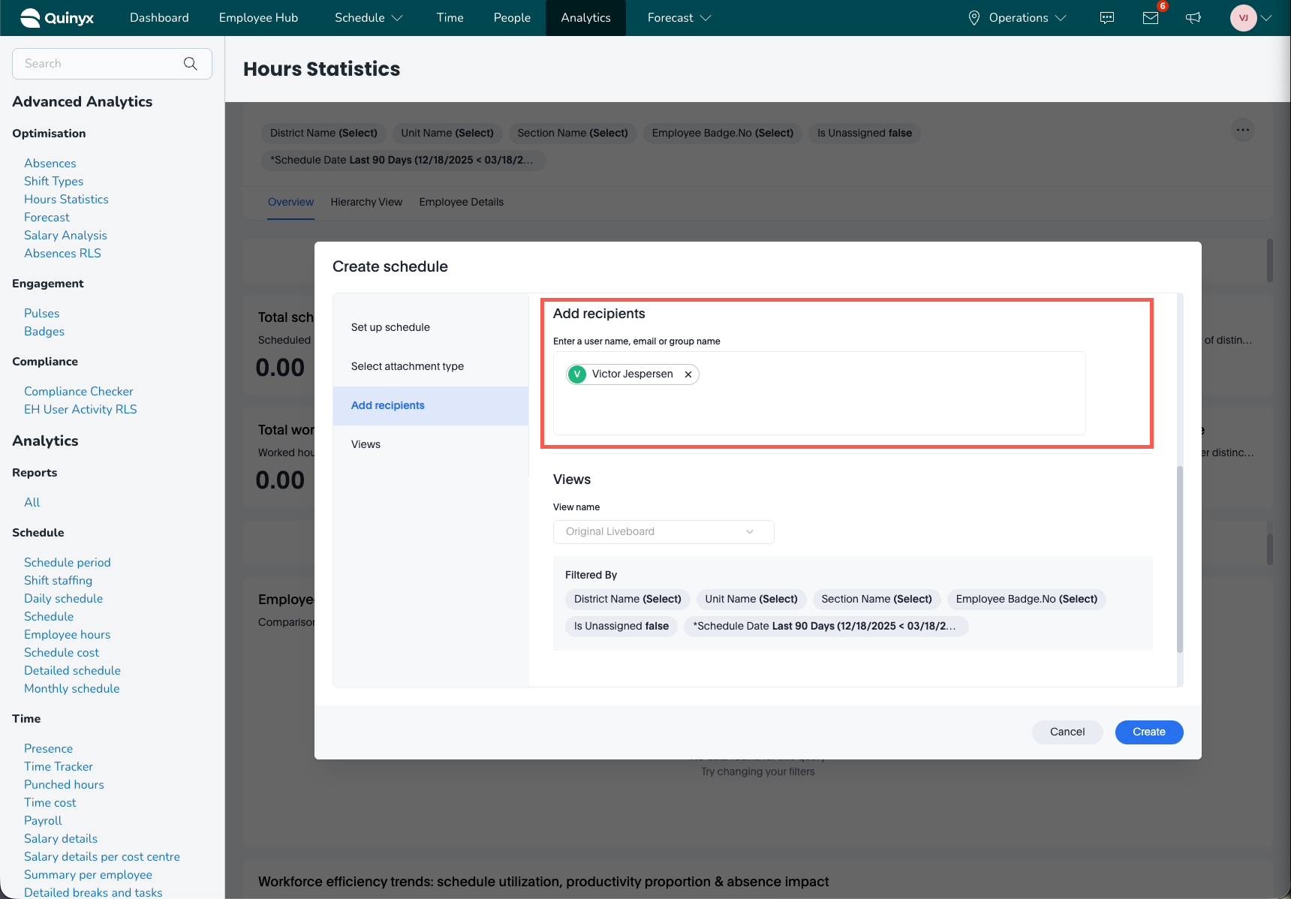Open the Schedule period link
Viewport: 1291px width, 899px height.
pos(68,563)
